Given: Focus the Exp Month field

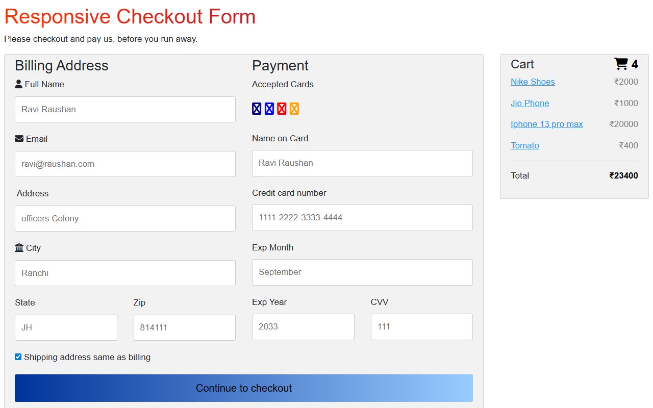Looking at the screenshot, I should click(362, 272).
